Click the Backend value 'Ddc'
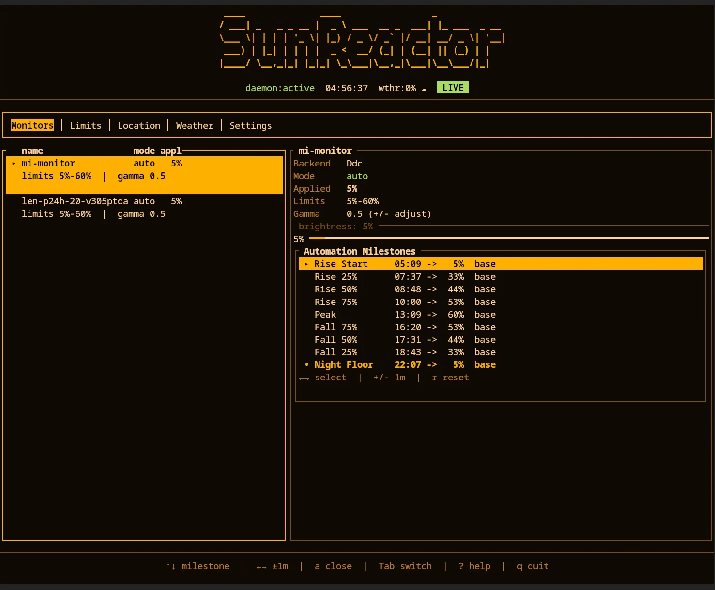 pyautogui.click(x=354, y=163)
